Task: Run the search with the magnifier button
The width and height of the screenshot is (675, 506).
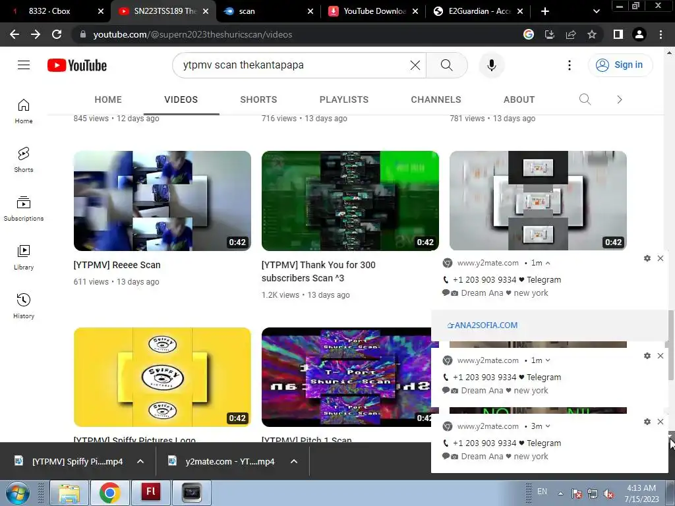Action: (x=447, y=65)
